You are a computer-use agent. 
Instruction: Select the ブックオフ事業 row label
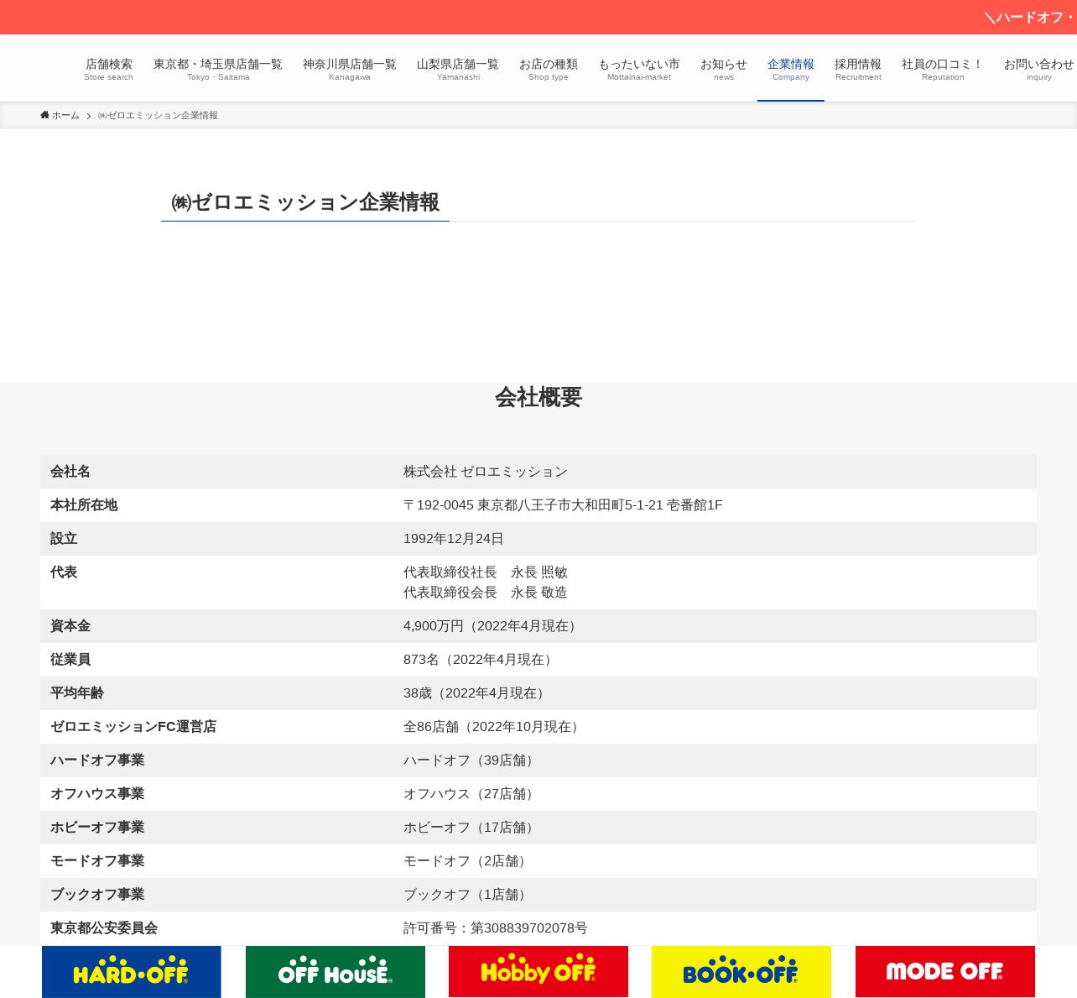97,895
